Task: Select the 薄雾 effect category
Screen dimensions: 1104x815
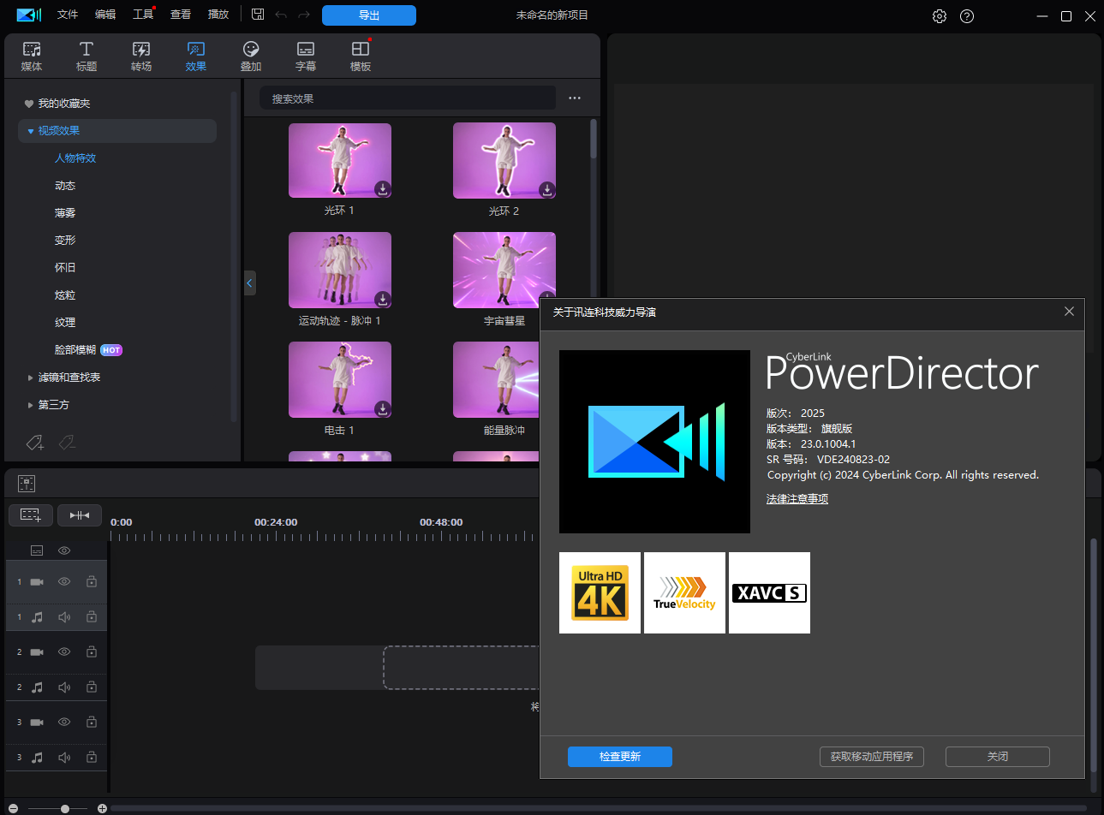Action: [65, 213]
